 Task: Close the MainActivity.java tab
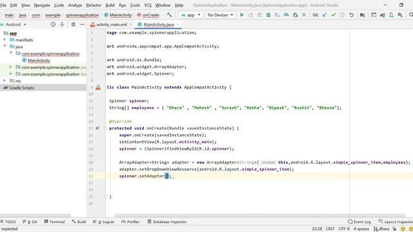click(x=178, y=24)
